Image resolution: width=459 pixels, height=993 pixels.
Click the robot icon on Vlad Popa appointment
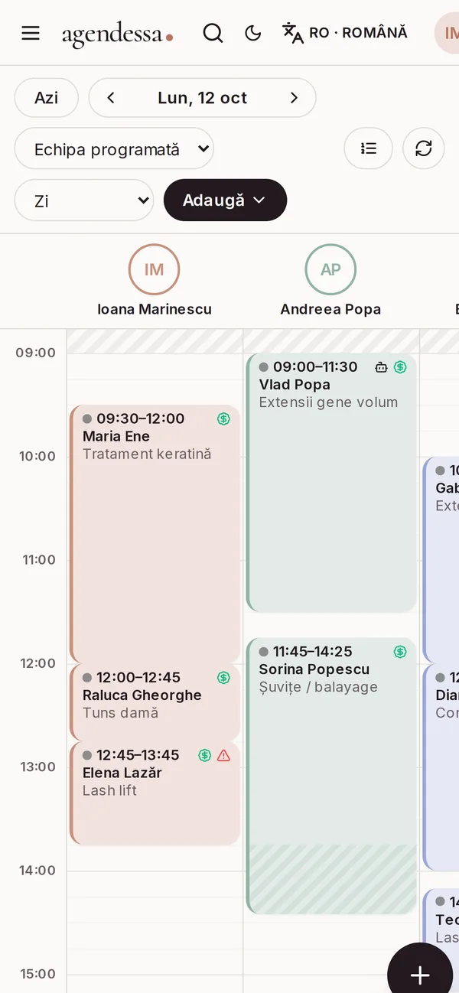pos(381,367)
